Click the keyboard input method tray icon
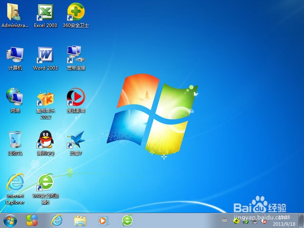Screen dimensions: 304x228 click(x=225, y=220)
